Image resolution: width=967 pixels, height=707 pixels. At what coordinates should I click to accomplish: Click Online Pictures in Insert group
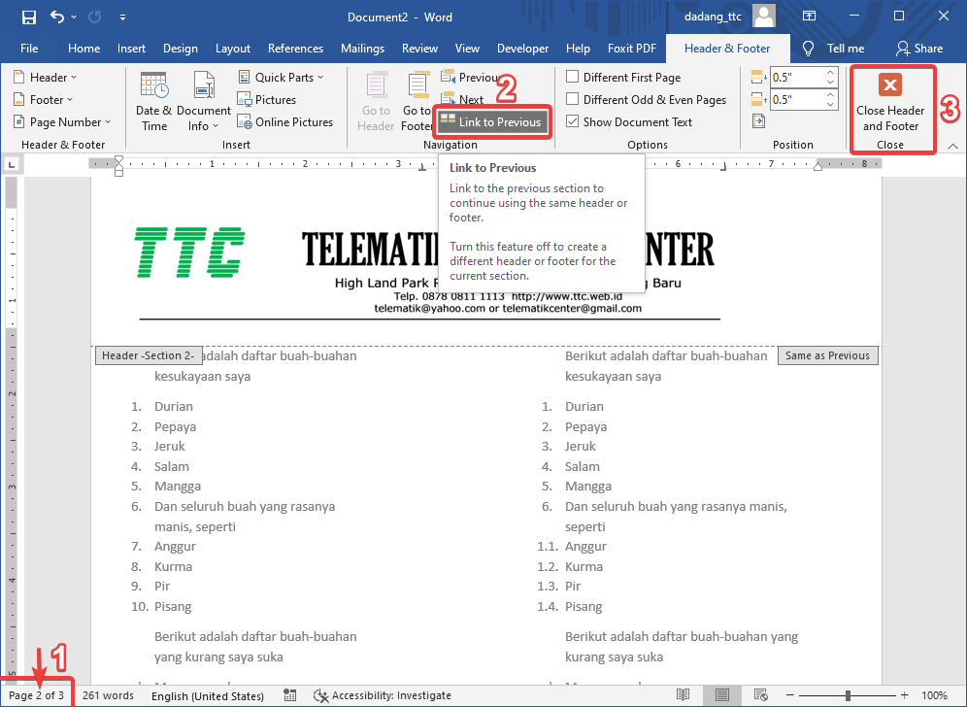285,122
